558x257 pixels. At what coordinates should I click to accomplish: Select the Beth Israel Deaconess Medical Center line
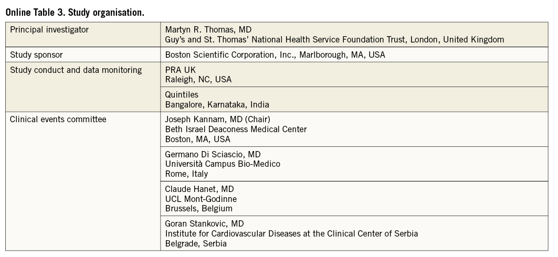(x=236, y=130)
